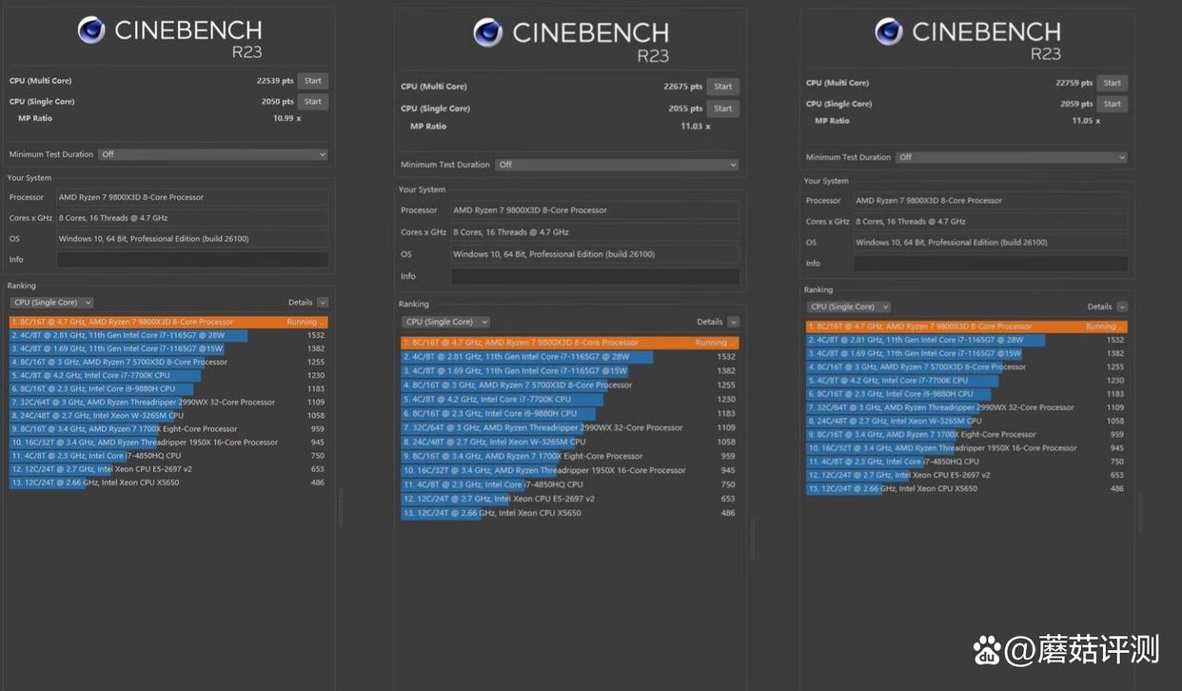The width and height of the screenshot is (1182, 691).
Task: Click the Cores x GHz value in middle window
Action: pyautogui.click(x=595, y=232)
